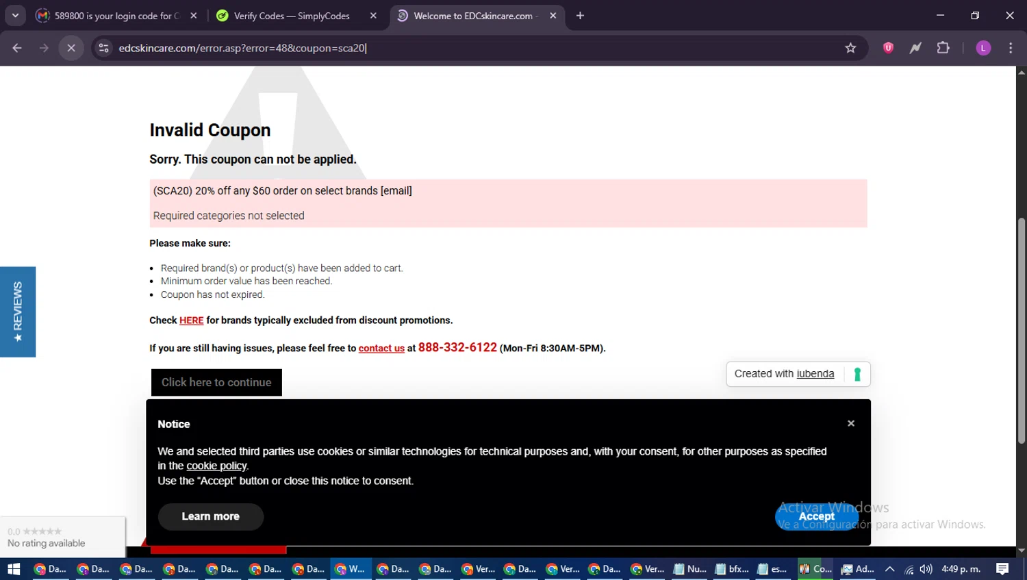1027x580 pixels.
Task: Click '(SCA20) 20% off any $60 order' text
Action: 283,191
